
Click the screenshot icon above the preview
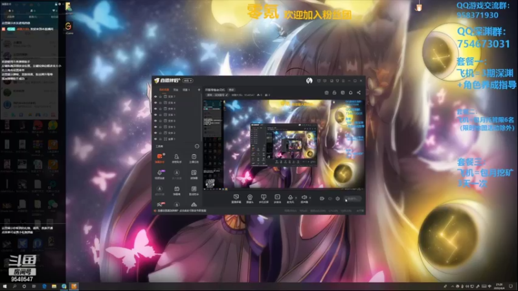(x=326, y=92)
